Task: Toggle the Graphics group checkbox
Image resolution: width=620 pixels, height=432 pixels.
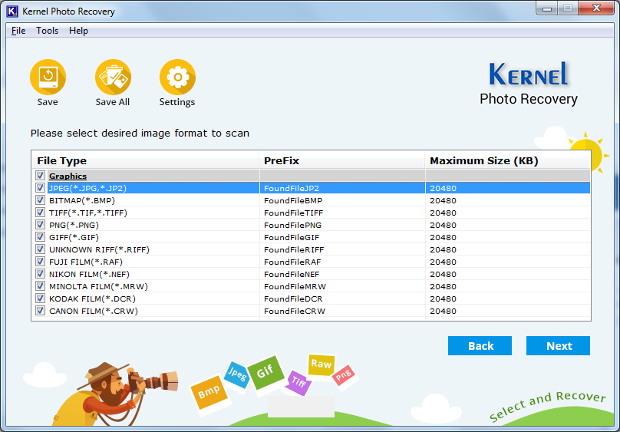Action: pos(40,176)
